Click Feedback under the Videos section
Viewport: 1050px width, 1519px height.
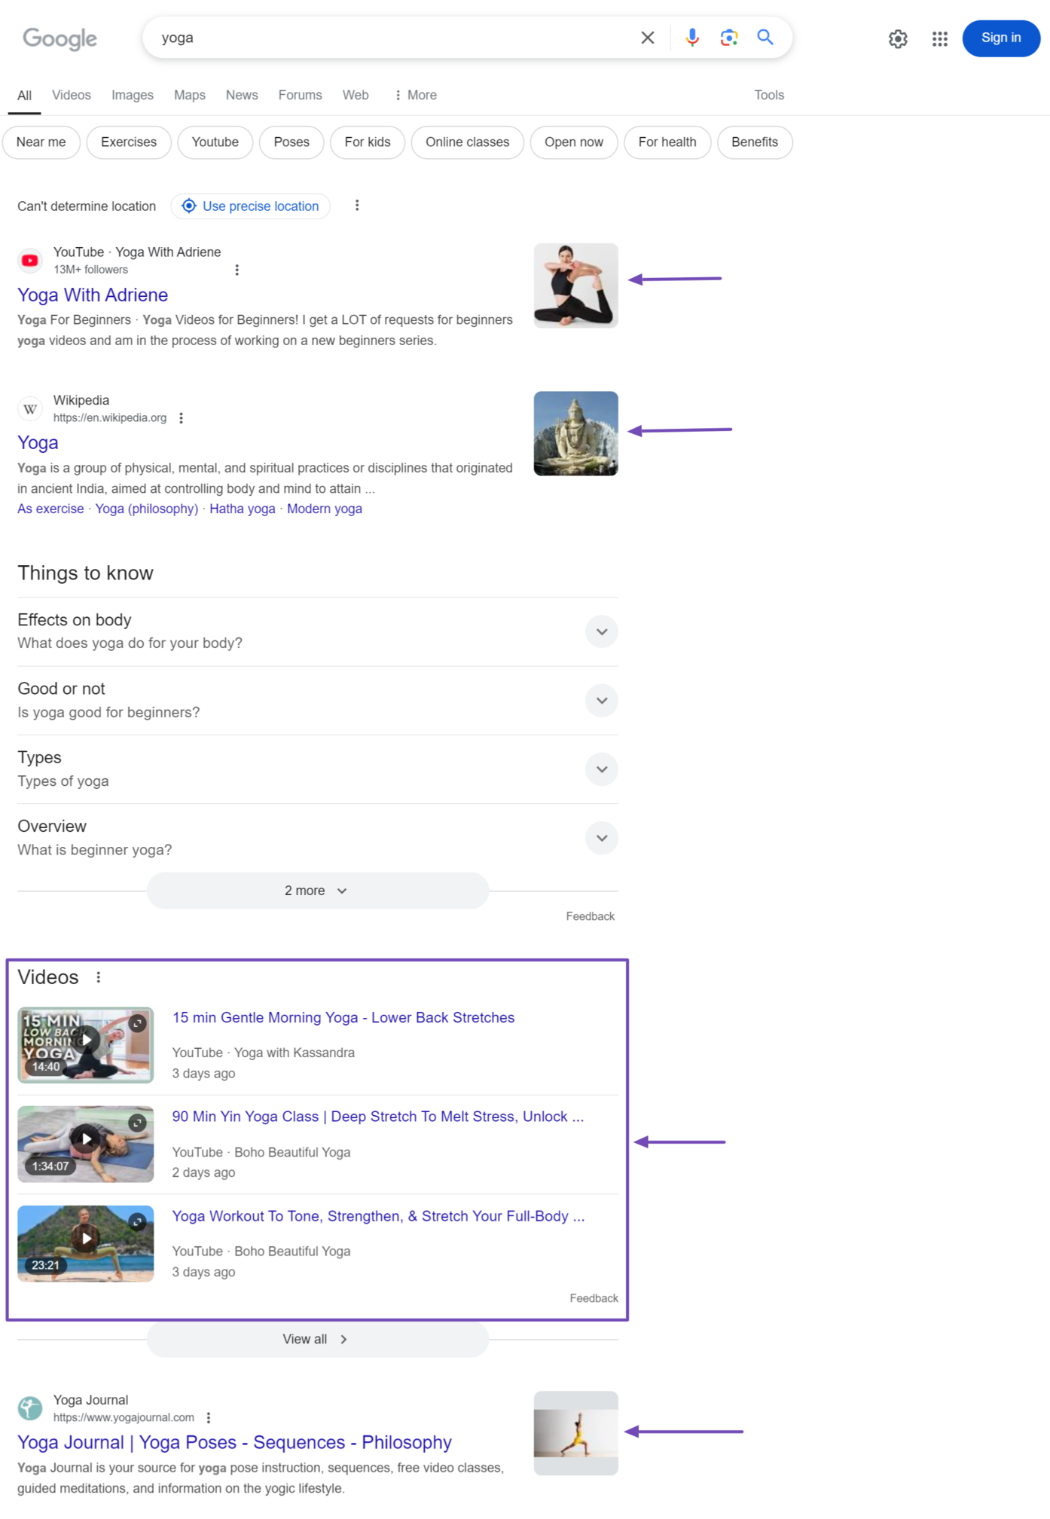tap(594, 1298)
